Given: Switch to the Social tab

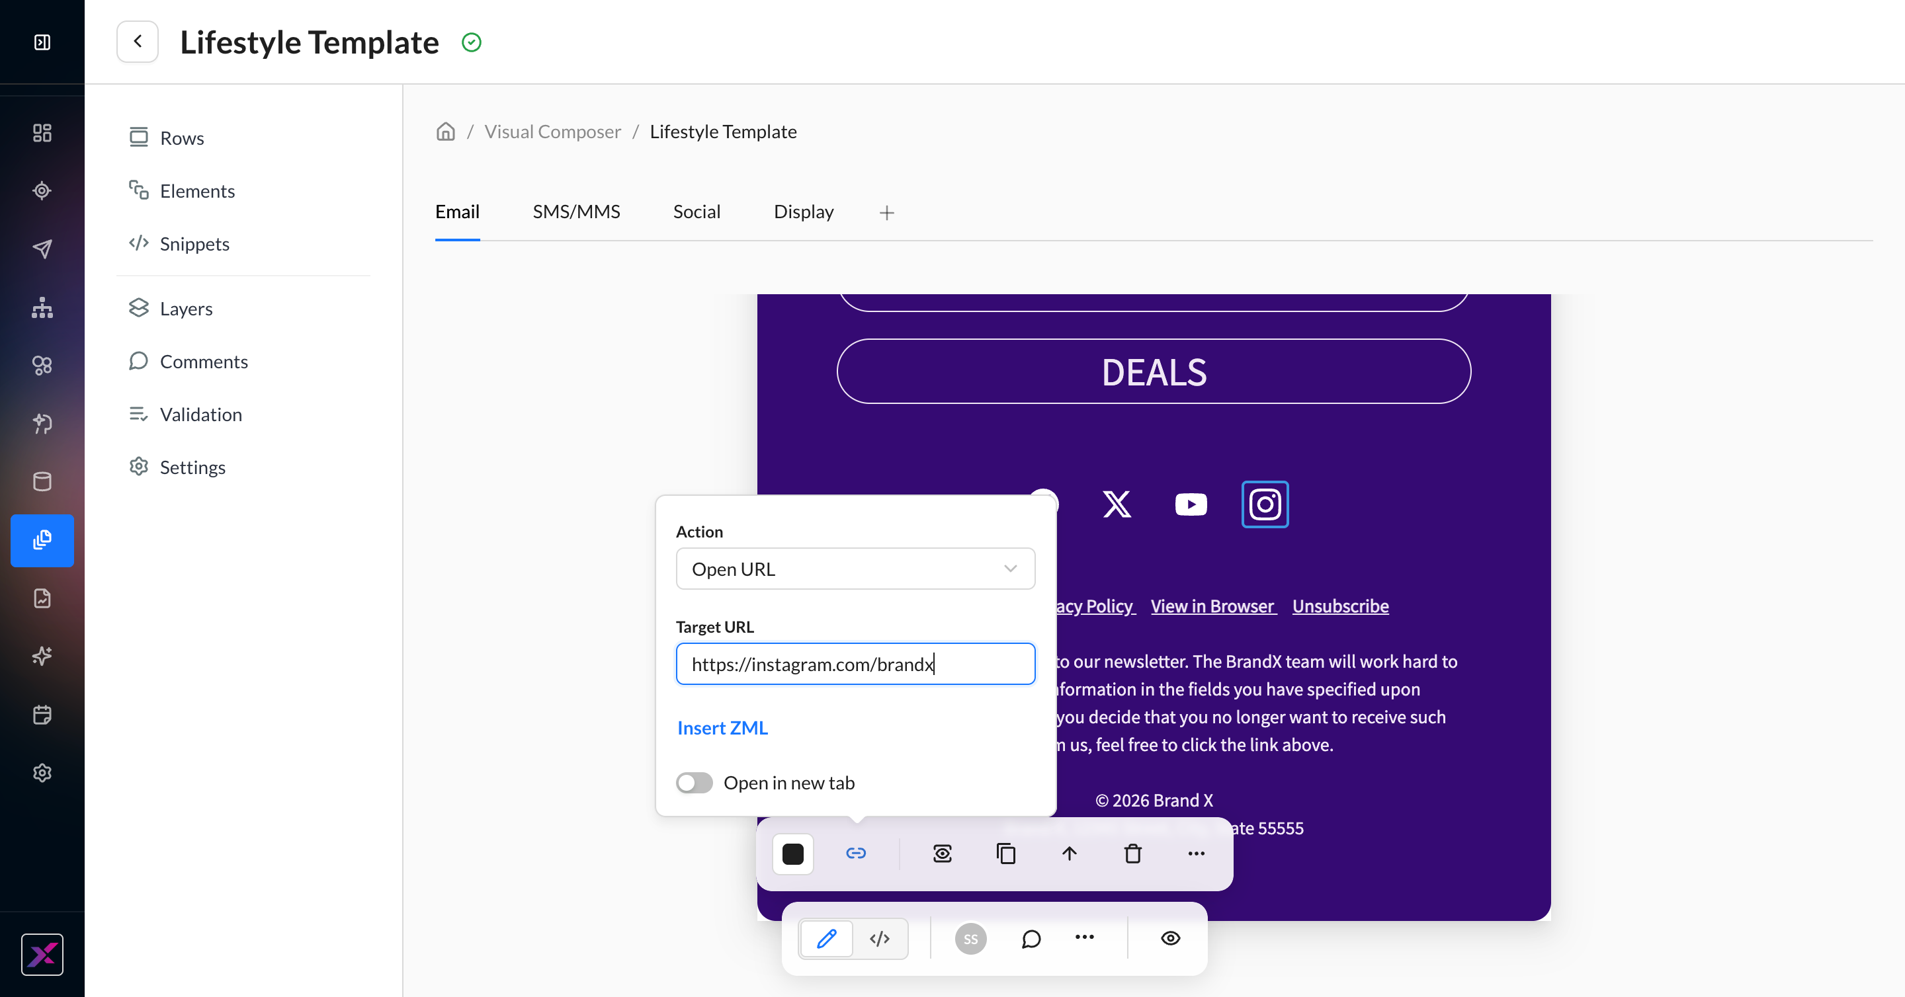Looking at the screenshot, I should tap(696, 212).
